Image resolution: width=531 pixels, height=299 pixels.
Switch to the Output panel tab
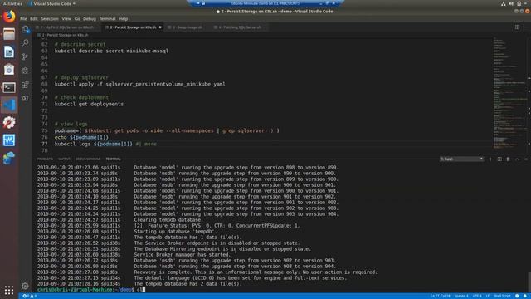click(x=64, y=159)
